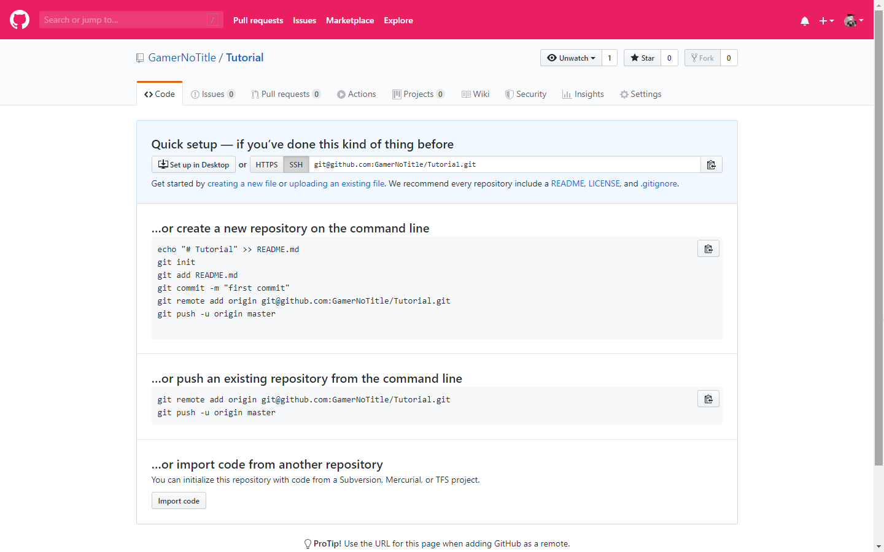
Task: Follow the 'uploading an existing file' link
Action: tap(337, 183)
